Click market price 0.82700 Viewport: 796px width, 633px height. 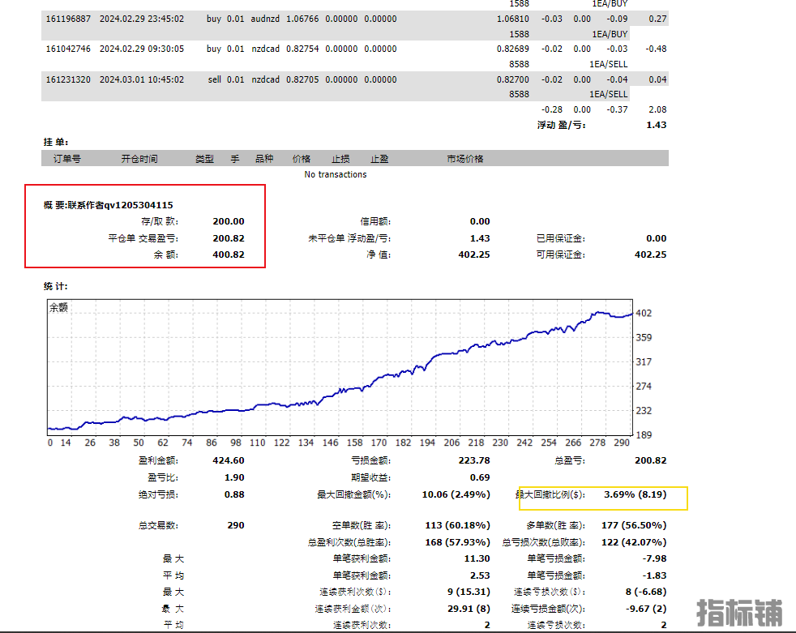513,79
